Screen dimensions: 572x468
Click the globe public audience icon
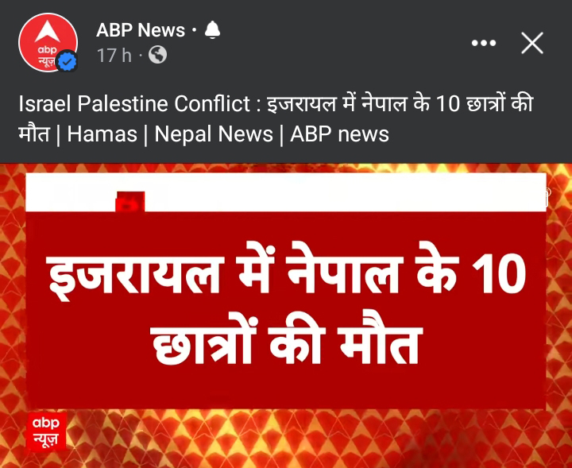(157, 55)
